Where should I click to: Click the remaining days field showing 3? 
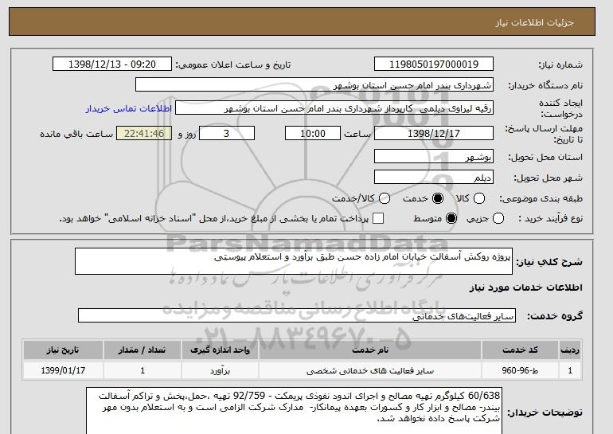pyautogui.click(x=227, y=133)
